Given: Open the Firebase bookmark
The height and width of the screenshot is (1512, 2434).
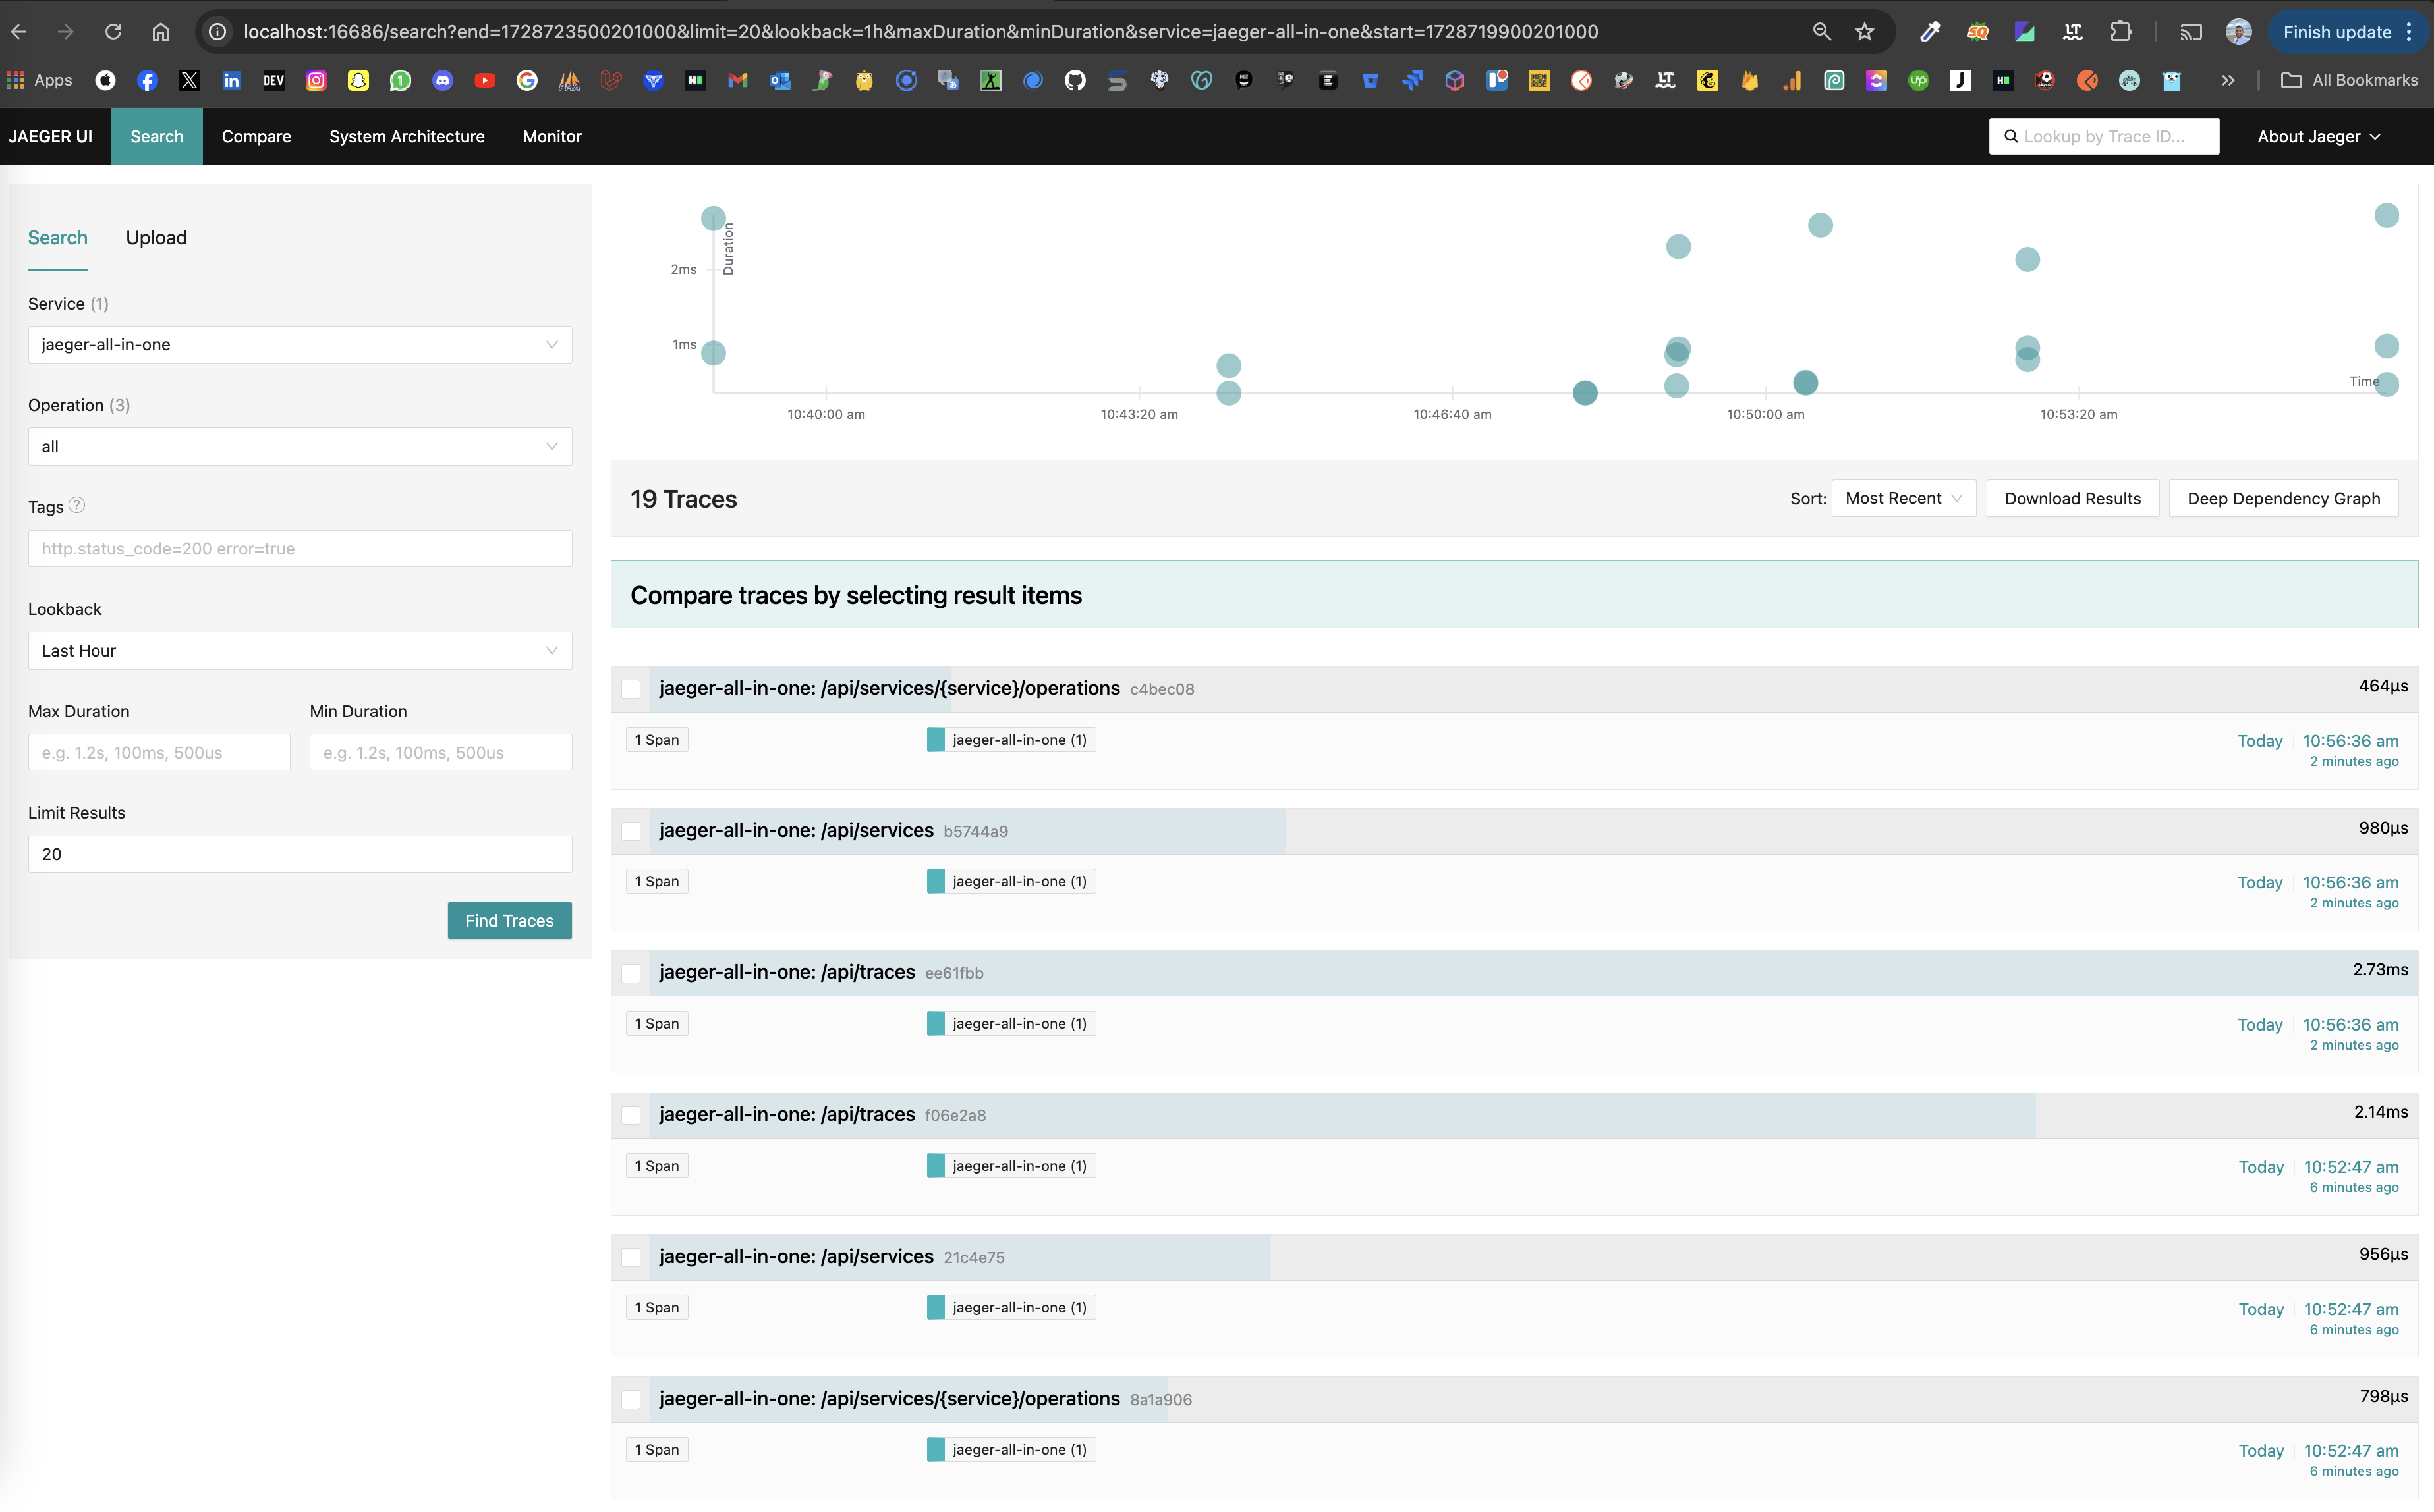Looking at the screenshot, I should pos(1749,80).
